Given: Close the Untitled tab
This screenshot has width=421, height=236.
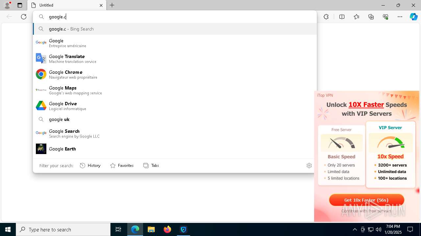Looking at the screenshot, I should point(101,5).
